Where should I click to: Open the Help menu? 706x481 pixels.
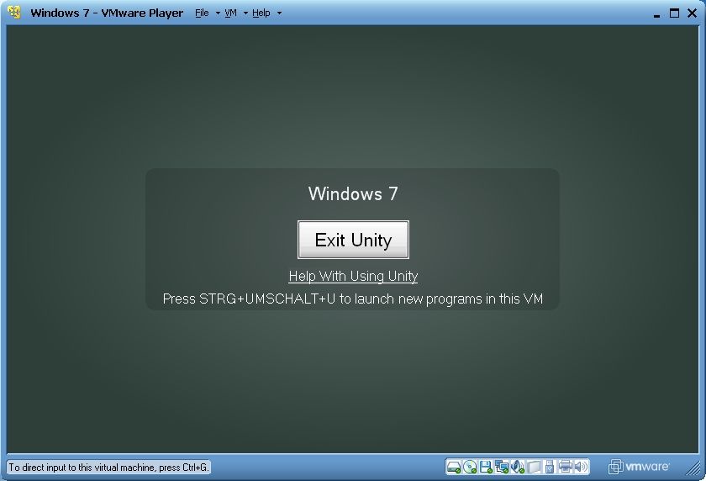point(261,13)
